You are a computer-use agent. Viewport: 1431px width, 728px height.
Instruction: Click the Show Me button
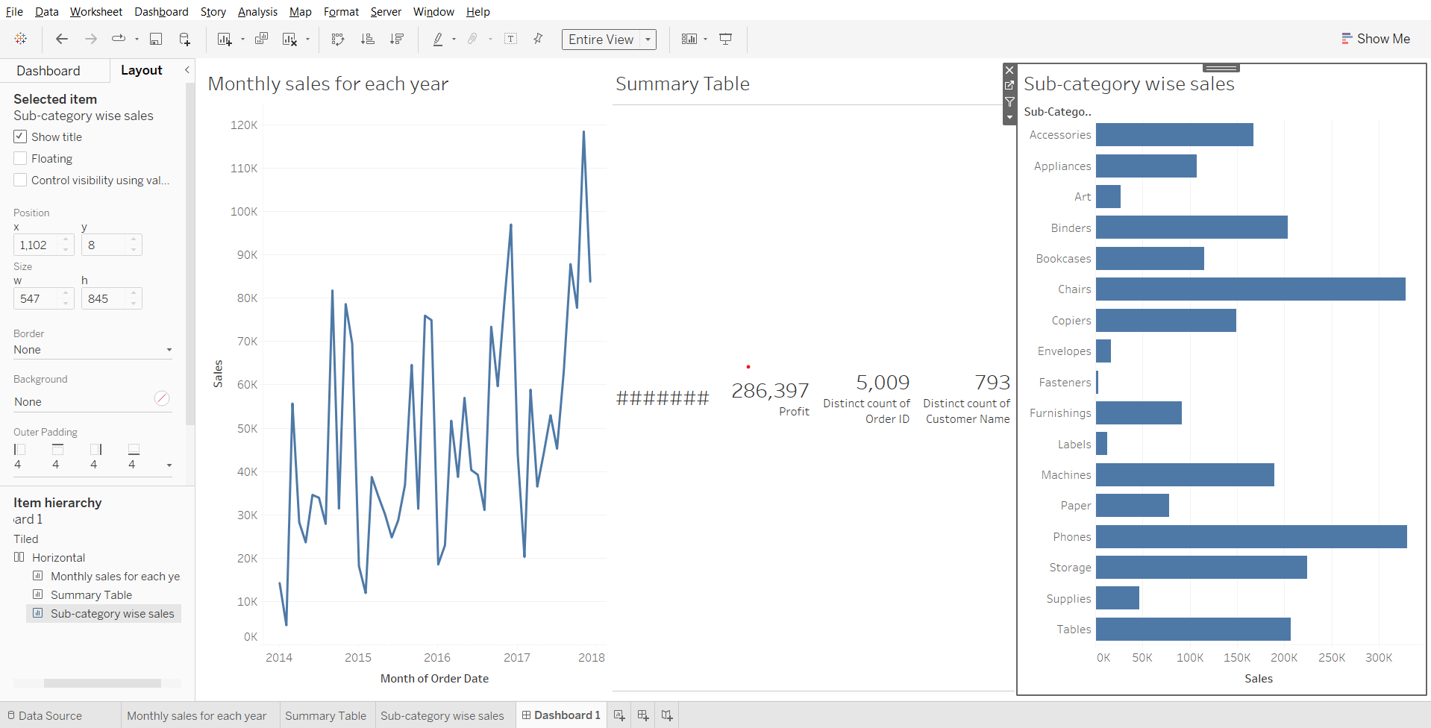coord(1376,39)
